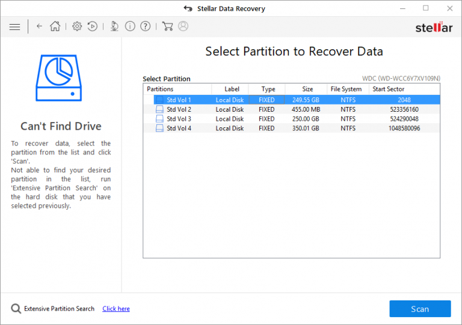Minimize the Stellar Data Recovery window

(403, 8)
